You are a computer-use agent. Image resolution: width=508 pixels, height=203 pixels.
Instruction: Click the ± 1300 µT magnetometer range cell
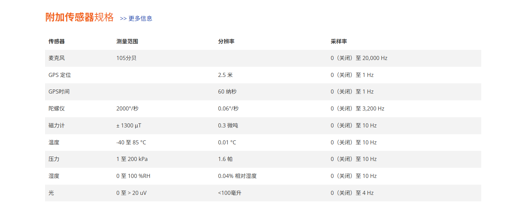[x=129, y=125]
